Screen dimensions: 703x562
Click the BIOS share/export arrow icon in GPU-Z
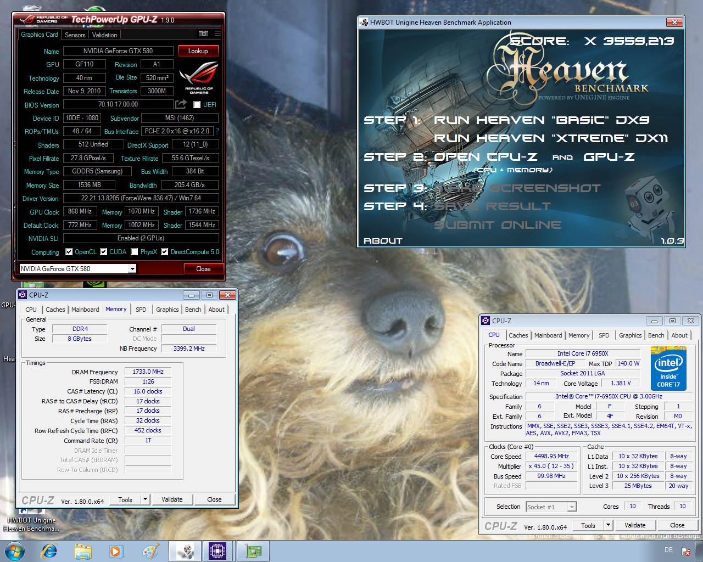click(181, 104)
